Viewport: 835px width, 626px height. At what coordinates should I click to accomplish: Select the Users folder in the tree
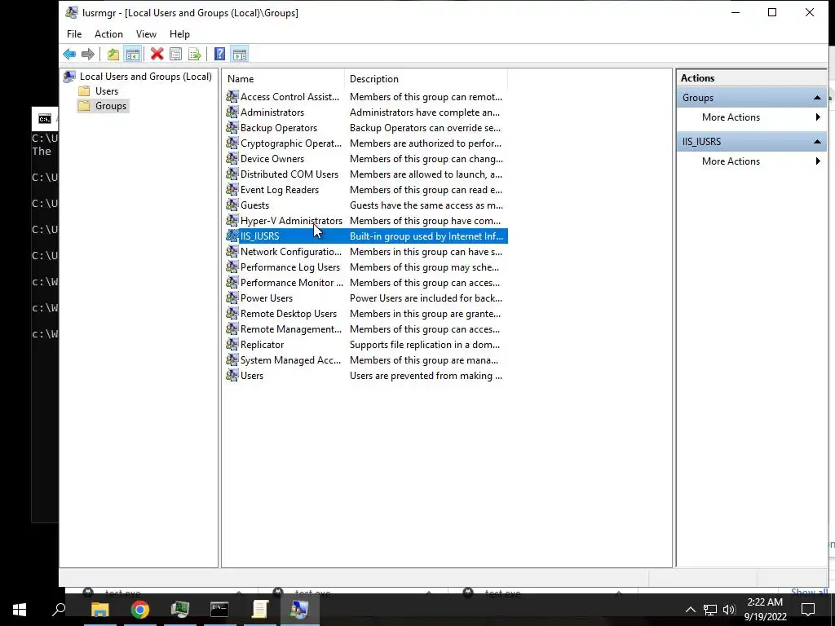pyautogui.click(x=107, y=91)
